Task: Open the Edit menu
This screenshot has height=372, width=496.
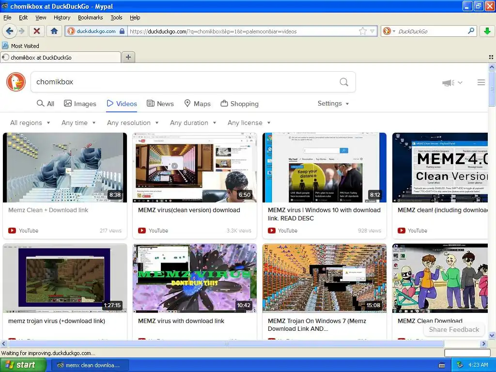Action: tap(23, 17)
